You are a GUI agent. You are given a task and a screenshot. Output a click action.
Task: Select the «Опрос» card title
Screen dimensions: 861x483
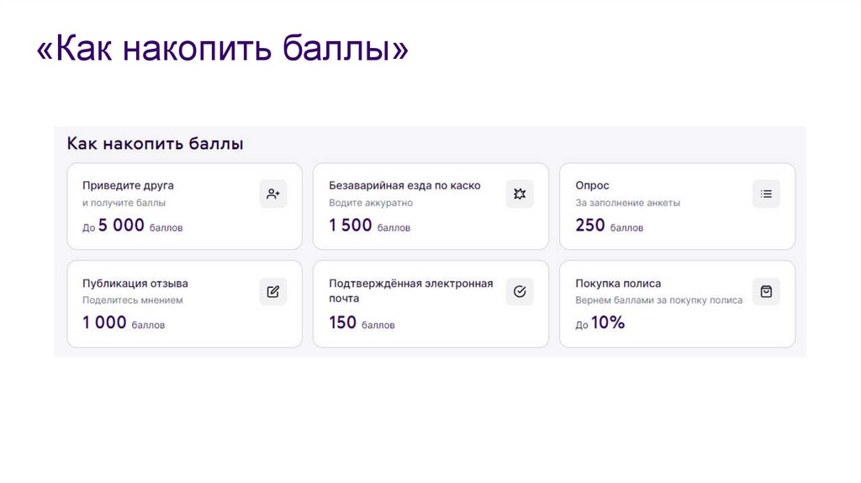coord(592,185)
